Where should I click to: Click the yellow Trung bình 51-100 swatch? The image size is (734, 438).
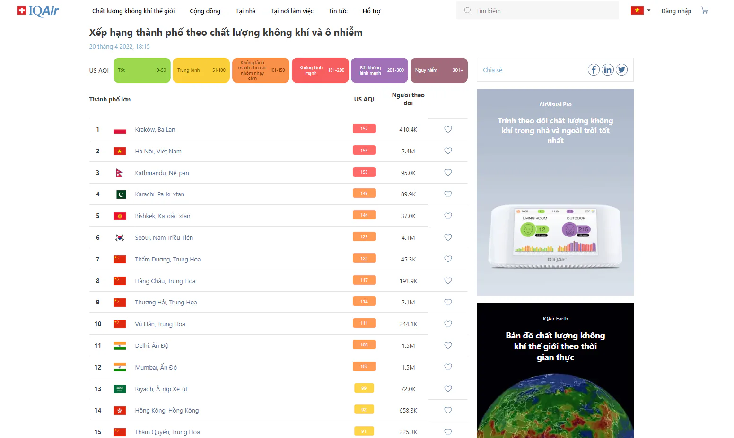point(201,70)
